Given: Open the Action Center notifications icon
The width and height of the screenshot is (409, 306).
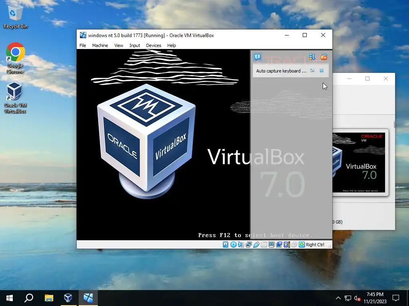Looking at the screenshot, I should point(396,298).
